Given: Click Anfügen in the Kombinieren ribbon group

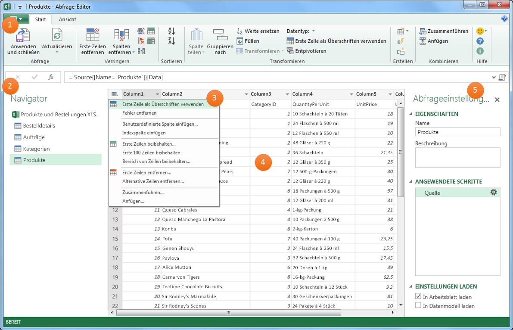Looking at the screenshot, I should [x=434, y=41].
